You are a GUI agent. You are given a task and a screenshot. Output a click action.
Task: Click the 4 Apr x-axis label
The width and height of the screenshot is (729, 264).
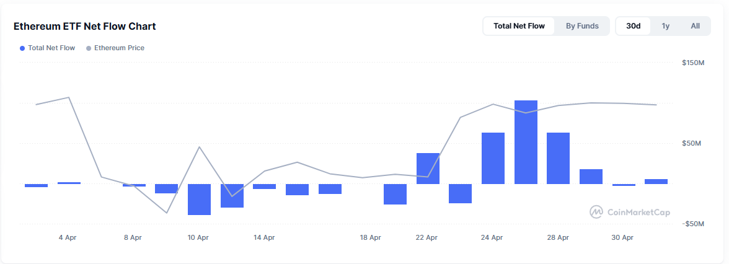tap(68, 237)
